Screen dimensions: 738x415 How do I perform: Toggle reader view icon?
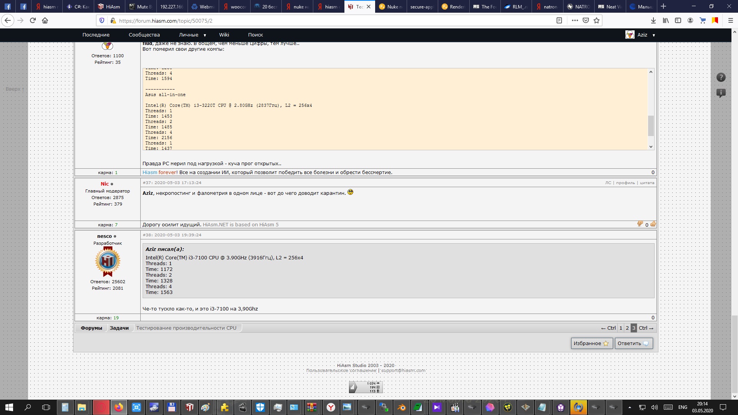(x=559, y=21)
